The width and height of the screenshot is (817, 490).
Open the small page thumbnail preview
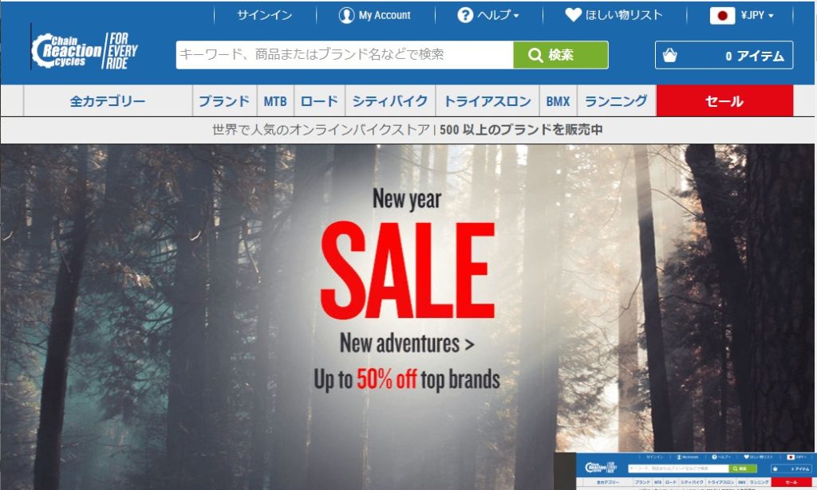[685, 471]
